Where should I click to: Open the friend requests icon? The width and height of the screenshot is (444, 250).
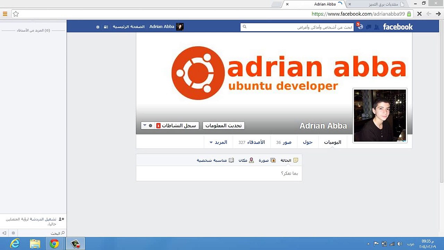pos(376,27)
